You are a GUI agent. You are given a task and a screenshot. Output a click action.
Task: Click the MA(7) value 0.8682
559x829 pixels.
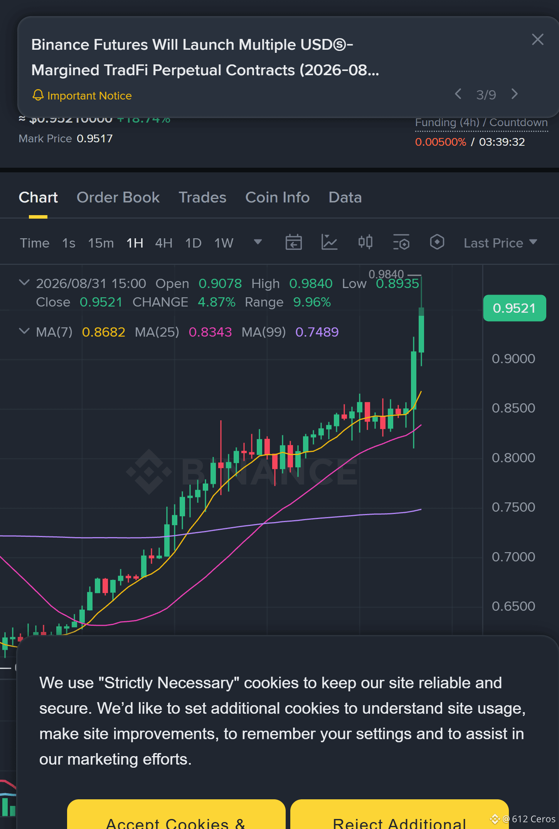[104, 332]
